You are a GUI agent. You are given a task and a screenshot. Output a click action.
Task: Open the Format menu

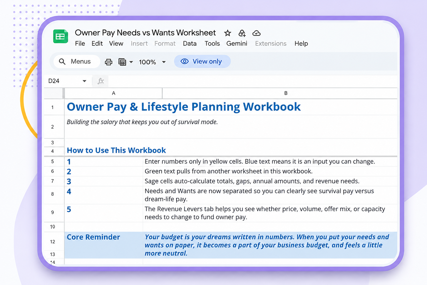(165, 44)
